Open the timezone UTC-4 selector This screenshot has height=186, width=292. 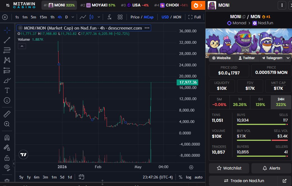(158, 177)
